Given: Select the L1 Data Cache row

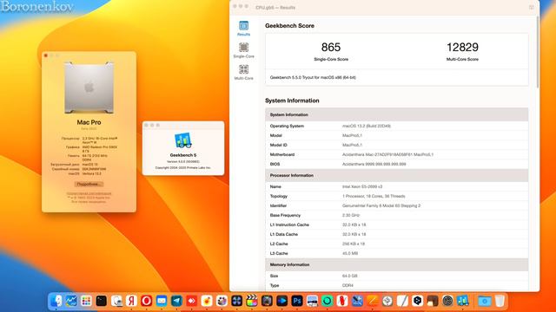Looking at the screenshot, I should pos(397,234).
